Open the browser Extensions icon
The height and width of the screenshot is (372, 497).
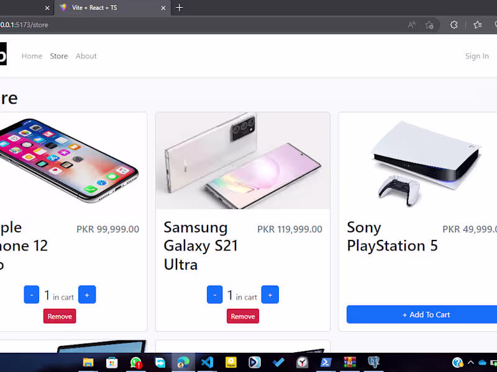point(454,25)
